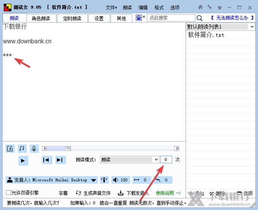Open the 文件 menu
This screenshot has width=258, height=210.
(x=111, y=8)
